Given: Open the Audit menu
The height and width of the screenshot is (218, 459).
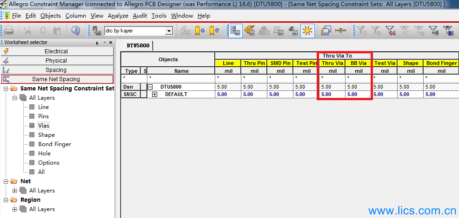Looking at the screenshot, I should (x=140, y=16).
